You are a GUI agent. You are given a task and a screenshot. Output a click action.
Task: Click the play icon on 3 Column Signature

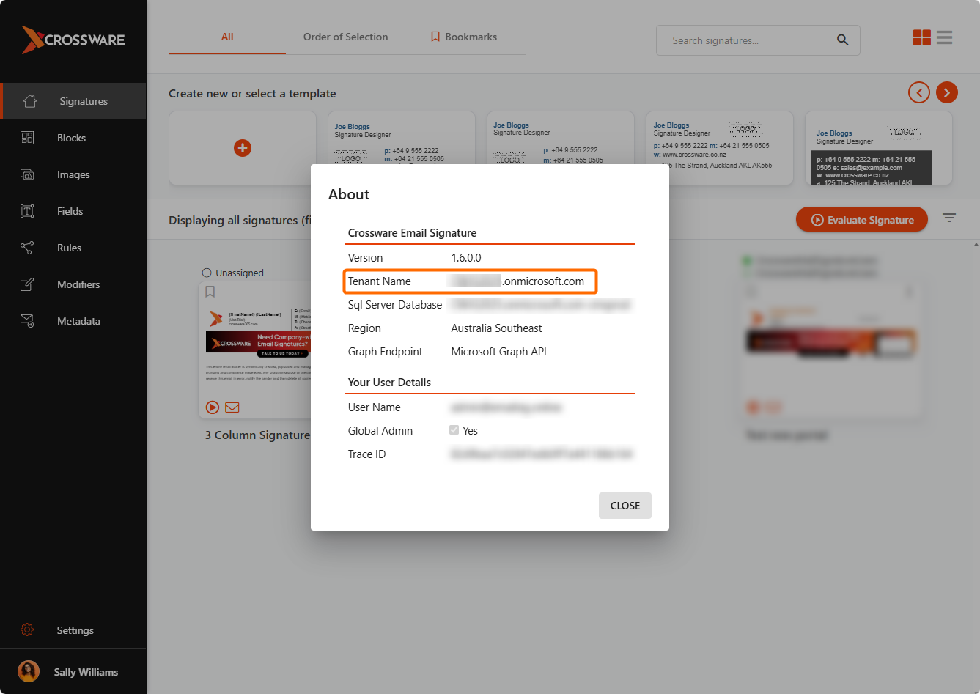(213, 407)
